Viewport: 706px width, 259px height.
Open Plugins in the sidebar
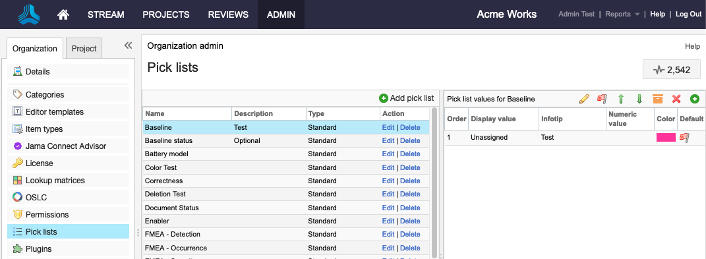click(x=69, y=248)
